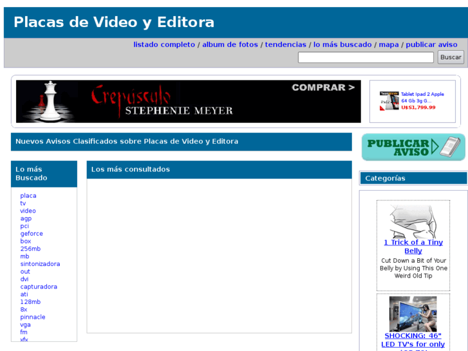Open the Crepúsculo Stephenie Meyer banner

click(189, 101)
